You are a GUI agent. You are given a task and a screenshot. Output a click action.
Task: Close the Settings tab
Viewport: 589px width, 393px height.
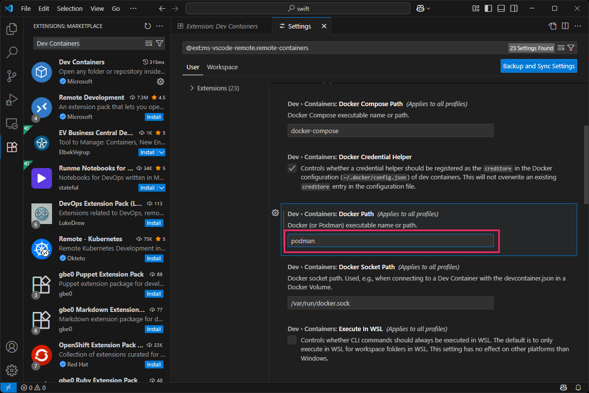pos(324,26)
